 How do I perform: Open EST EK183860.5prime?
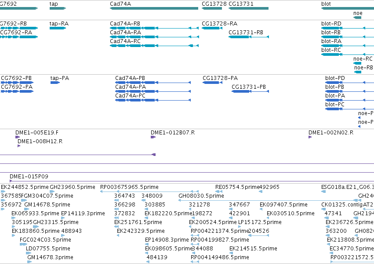36,231
